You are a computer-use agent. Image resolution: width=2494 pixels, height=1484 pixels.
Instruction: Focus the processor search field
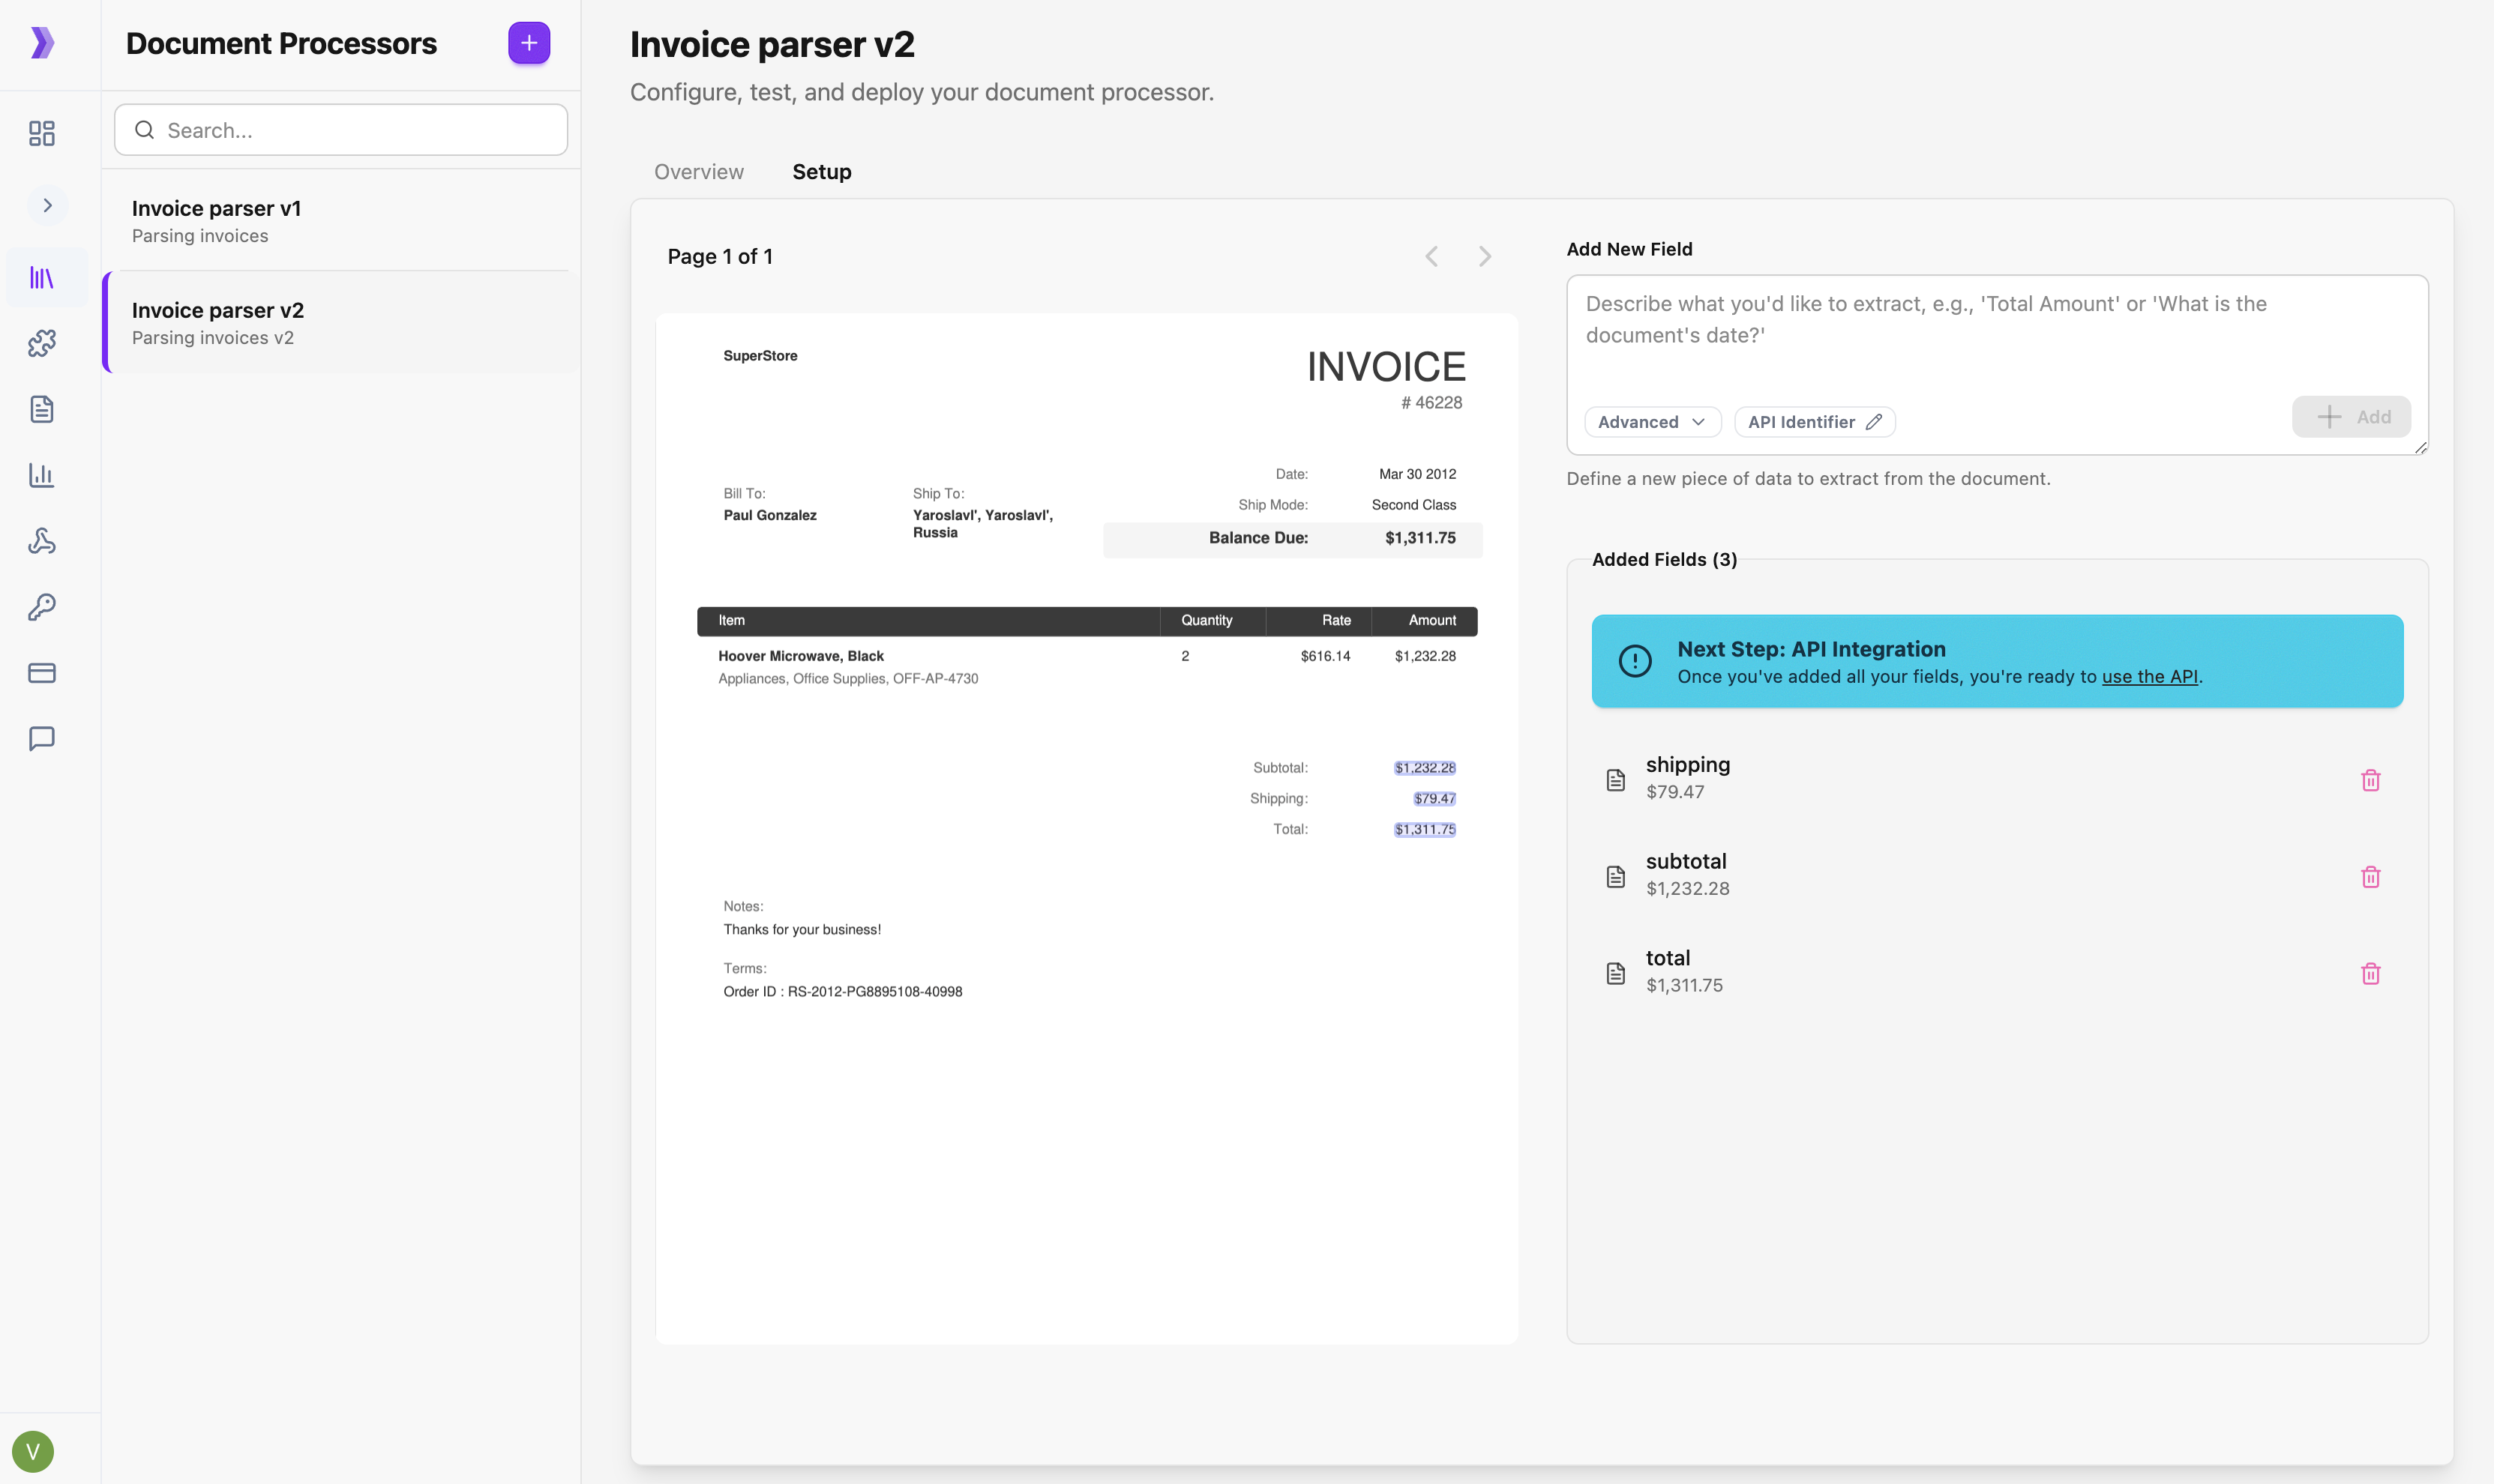click(341, 130)
